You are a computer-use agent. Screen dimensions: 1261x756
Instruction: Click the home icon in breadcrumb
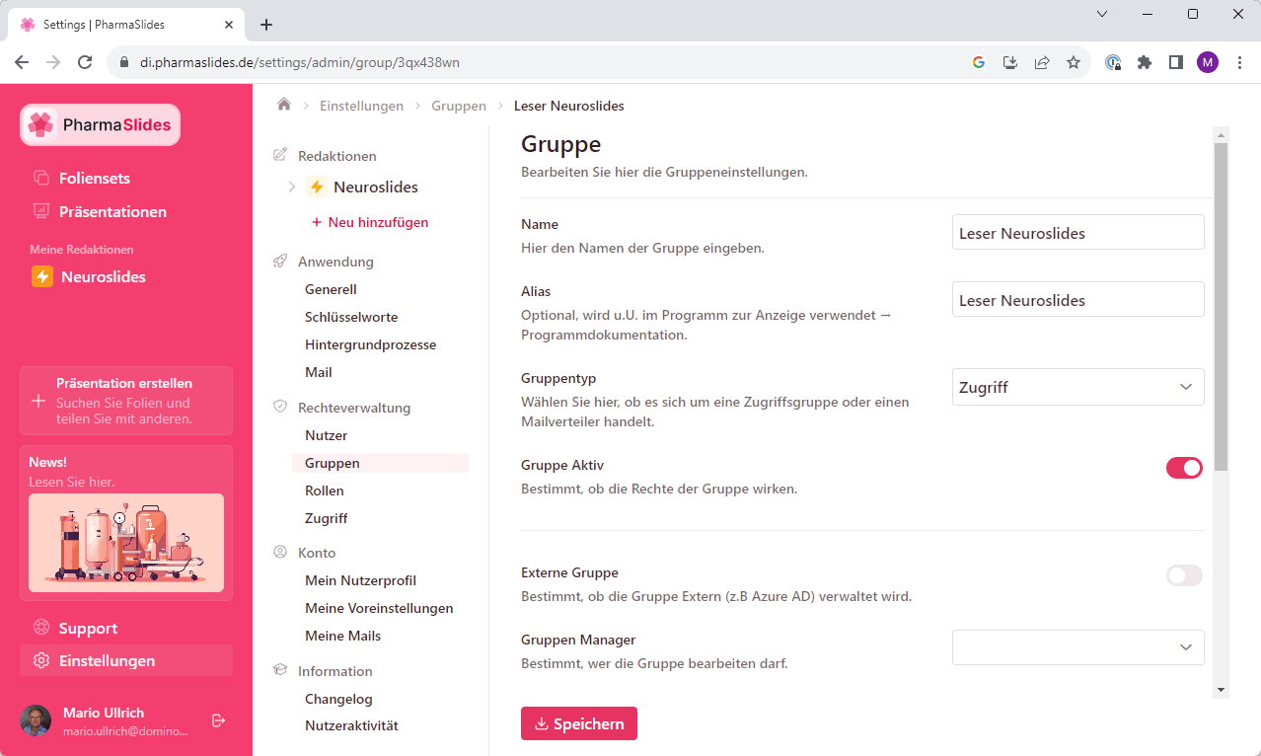click(284, 105)
